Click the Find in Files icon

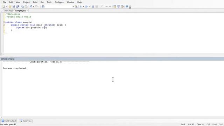(76, 6)
